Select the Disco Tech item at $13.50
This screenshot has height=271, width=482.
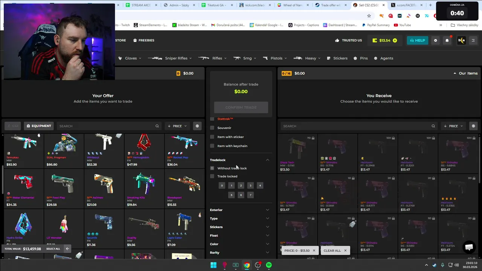pyautogui.click(x=297, y=153)
